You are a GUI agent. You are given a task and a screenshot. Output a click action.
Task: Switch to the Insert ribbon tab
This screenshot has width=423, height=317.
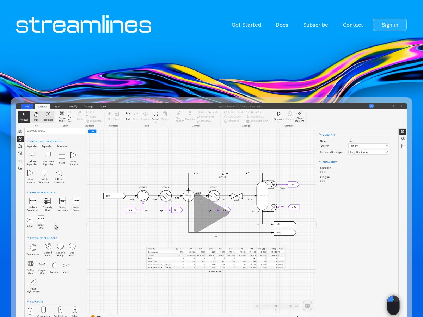58,106
